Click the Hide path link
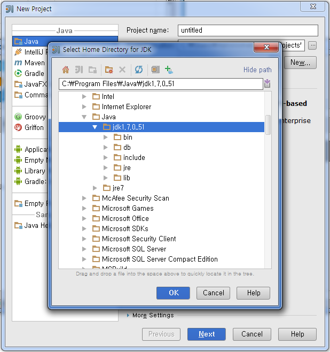 257,70
